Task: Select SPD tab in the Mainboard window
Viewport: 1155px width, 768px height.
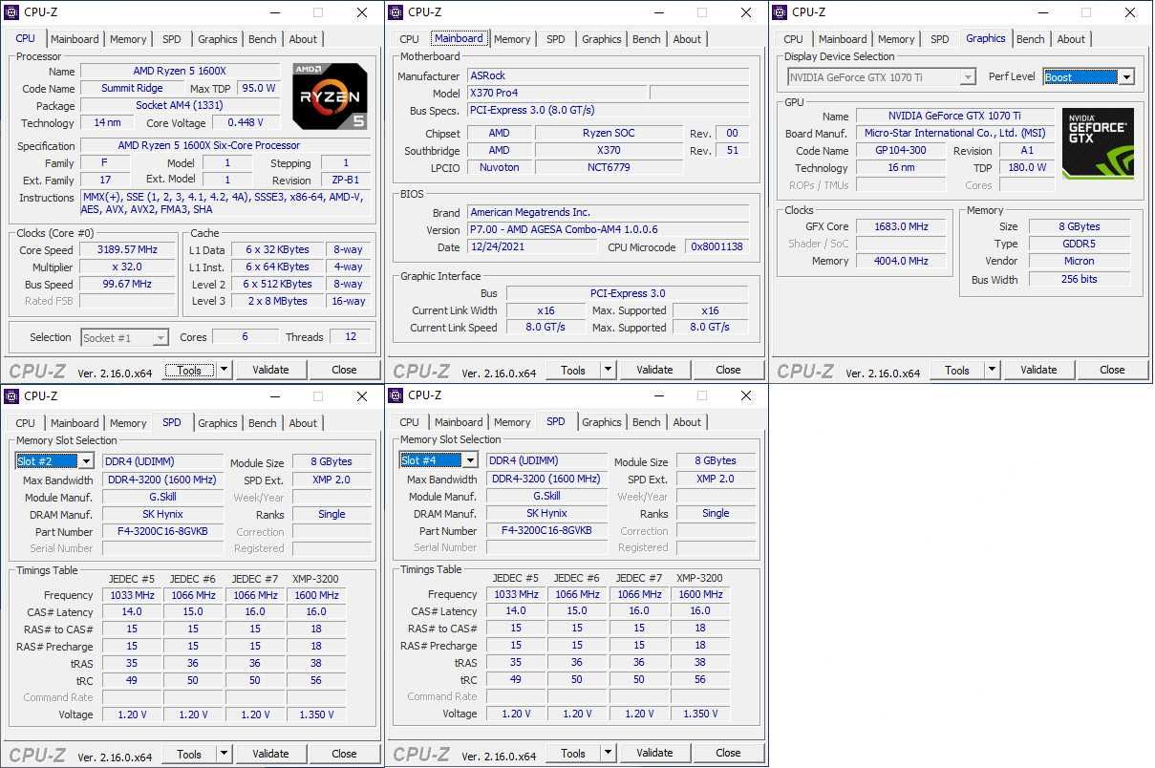Action: click(x=556, y=39)
